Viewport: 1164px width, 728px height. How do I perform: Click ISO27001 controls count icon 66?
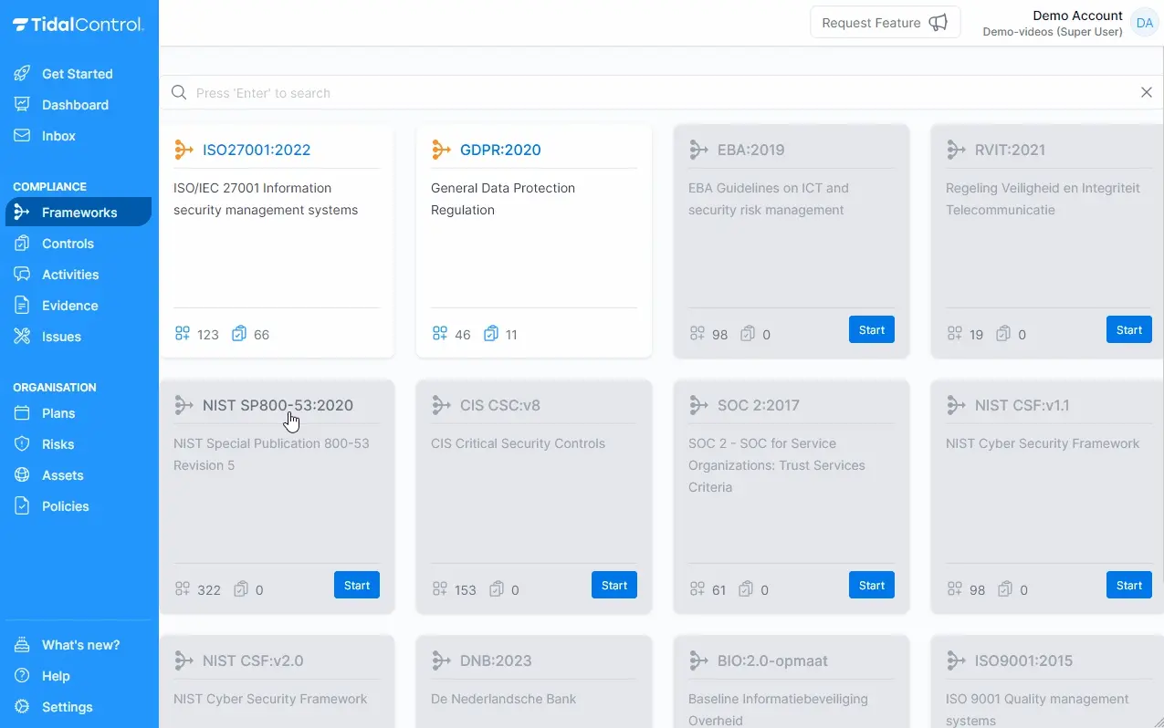[239, 334]
